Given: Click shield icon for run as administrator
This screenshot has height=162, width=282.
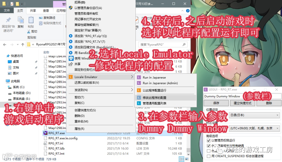Looking at the screenshot, I should [71, 8].
